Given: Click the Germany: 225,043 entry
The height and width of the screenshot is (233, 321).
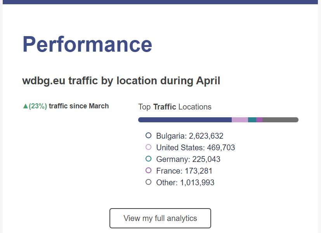Looking at the screenshot, I should point(188,159).
